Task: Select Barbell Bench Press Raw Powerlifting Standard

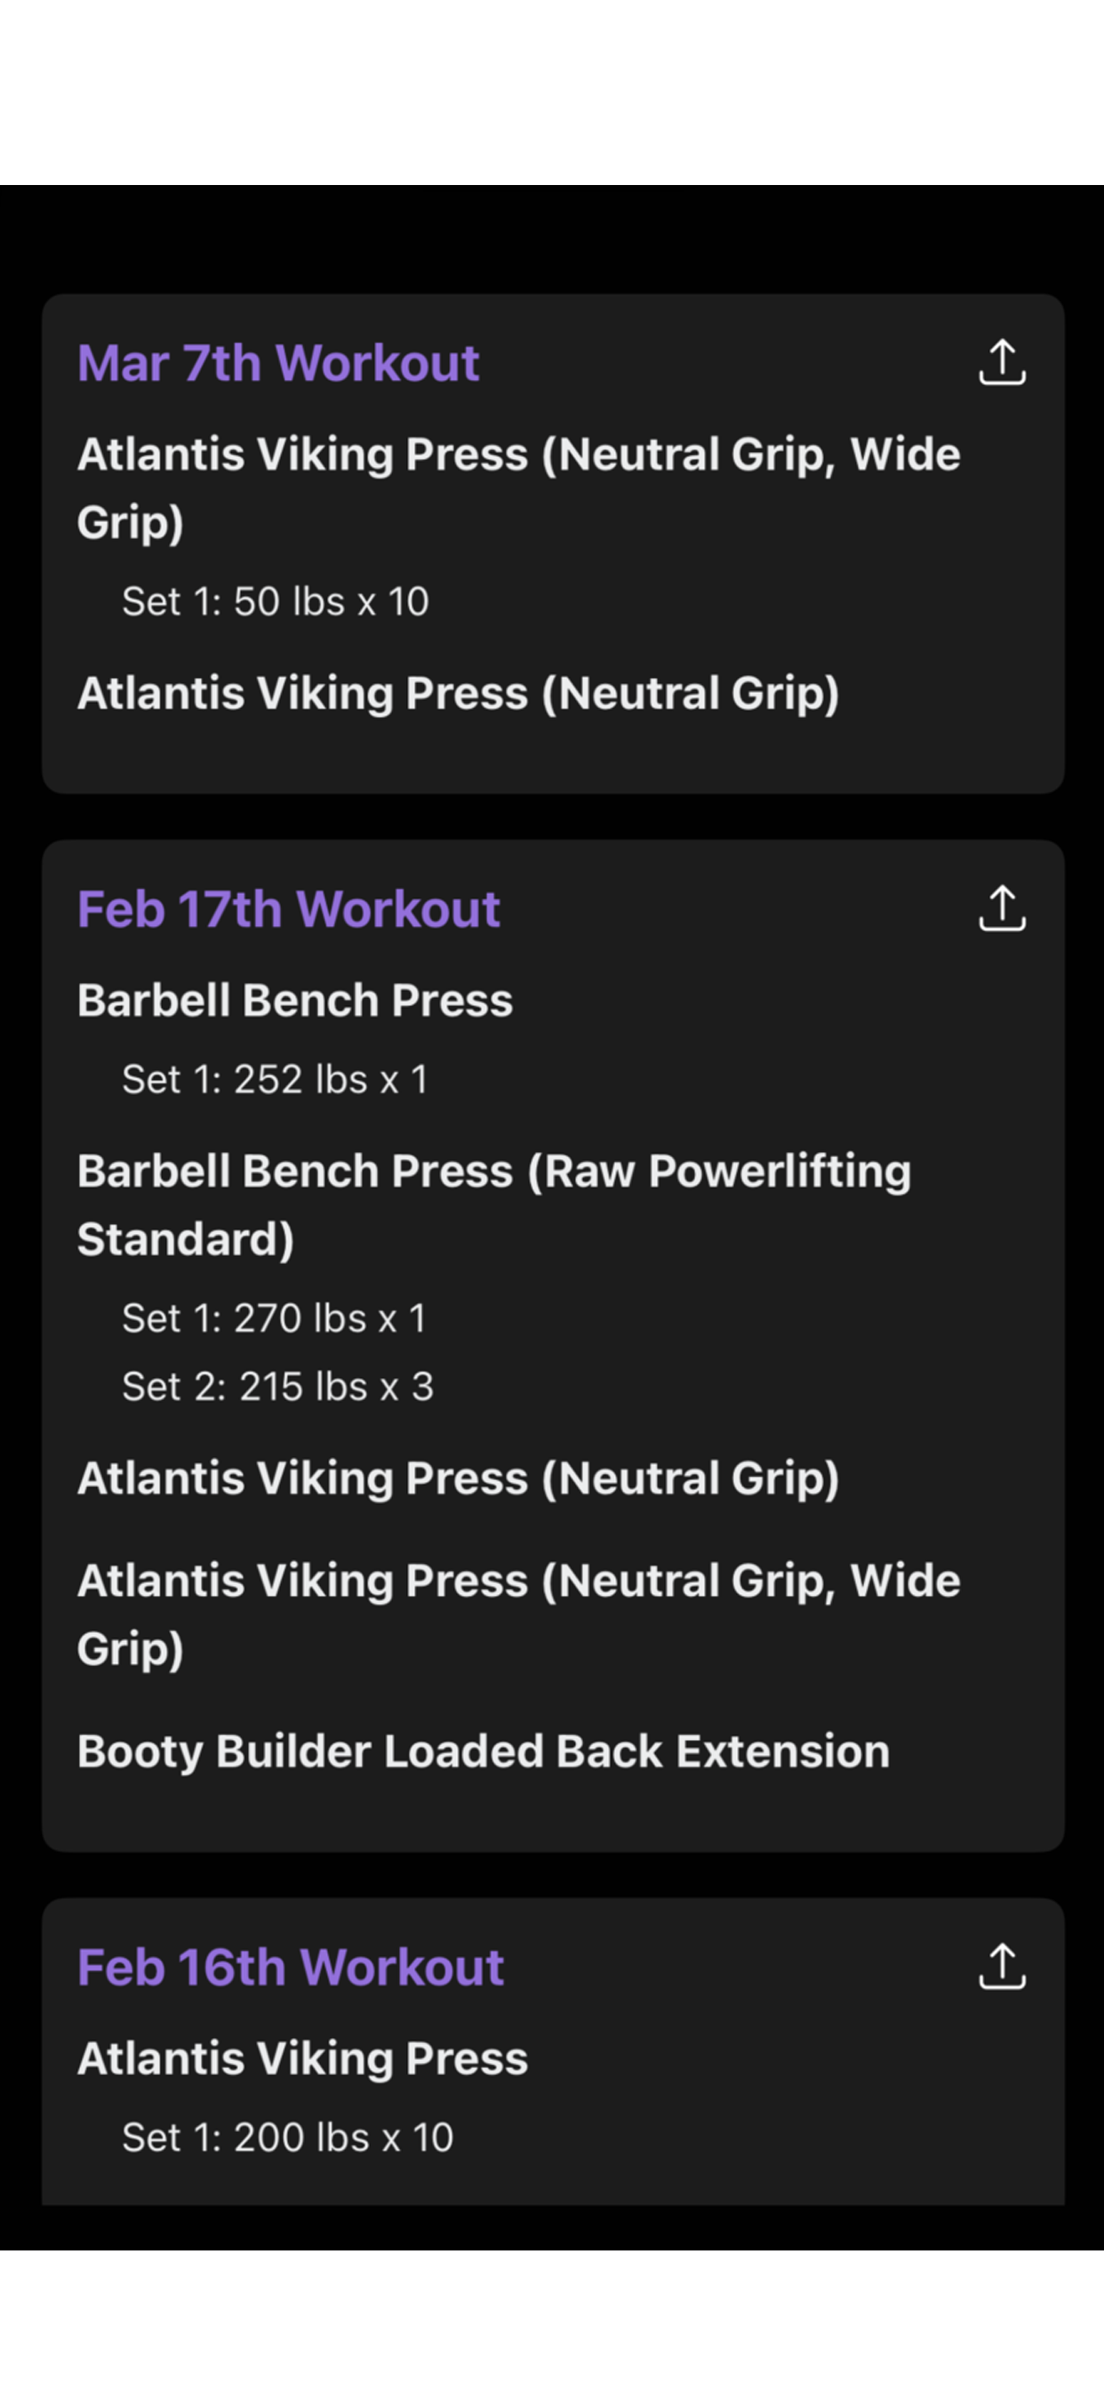Action: click(x=494, y=1204)
